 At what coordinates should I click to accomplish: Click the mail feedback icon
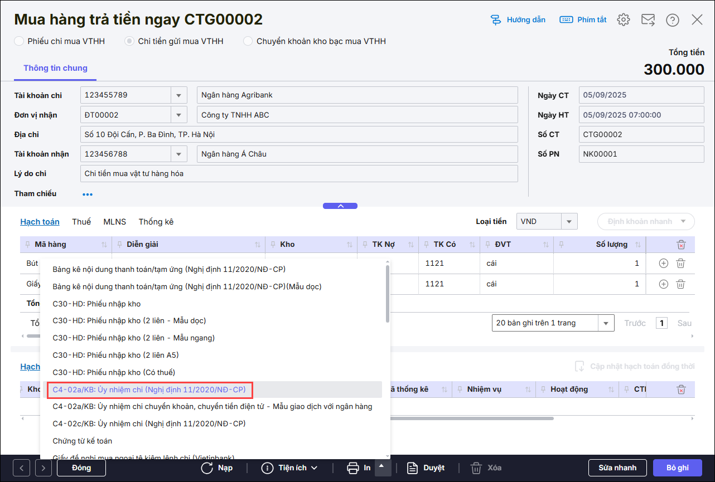tap(648, 20)
